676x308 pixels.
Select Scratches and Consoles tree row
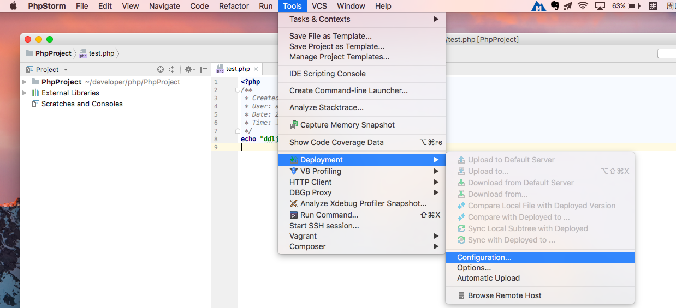pyautogui.click(x=116, y=104)
